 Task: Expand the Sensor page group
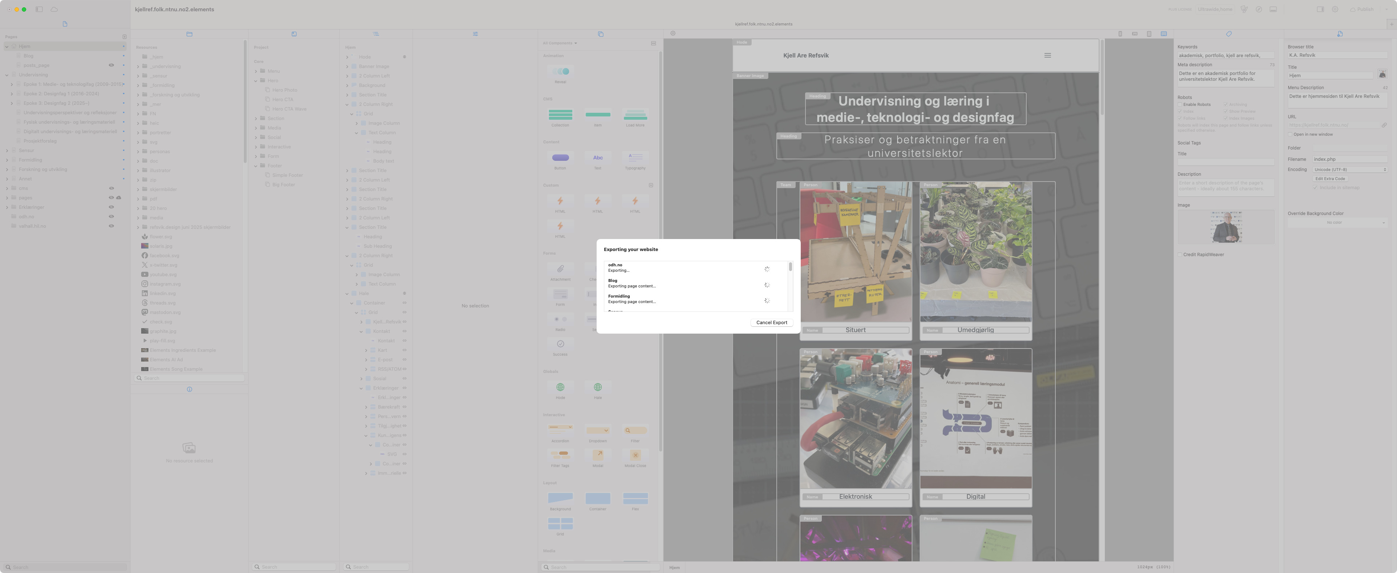point(7,151)
